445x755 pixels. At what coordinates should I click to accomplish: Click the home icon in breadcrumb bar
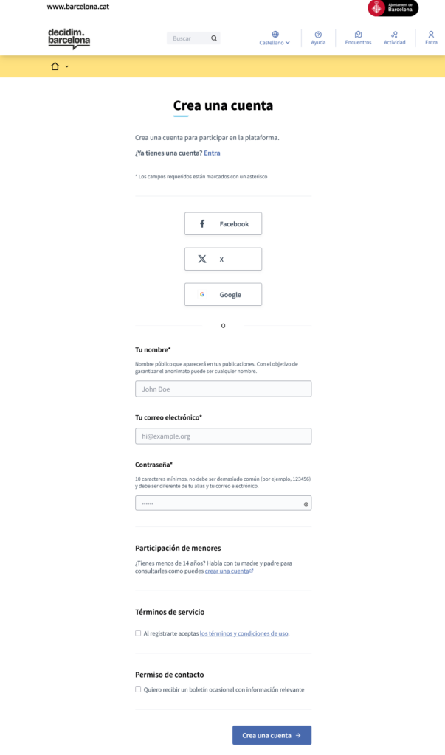pyautogui.click(x=55, y=66)
